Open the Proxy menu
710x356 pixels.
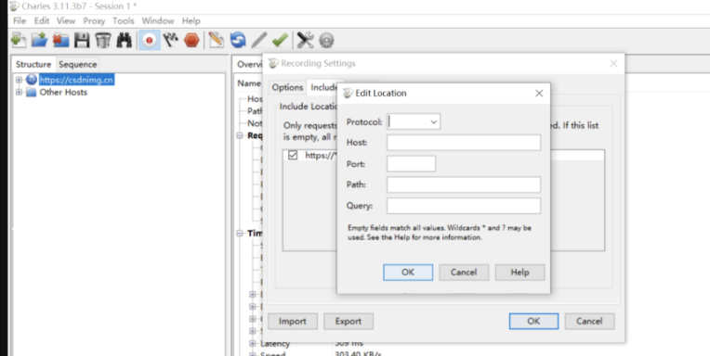coord(94,20)
